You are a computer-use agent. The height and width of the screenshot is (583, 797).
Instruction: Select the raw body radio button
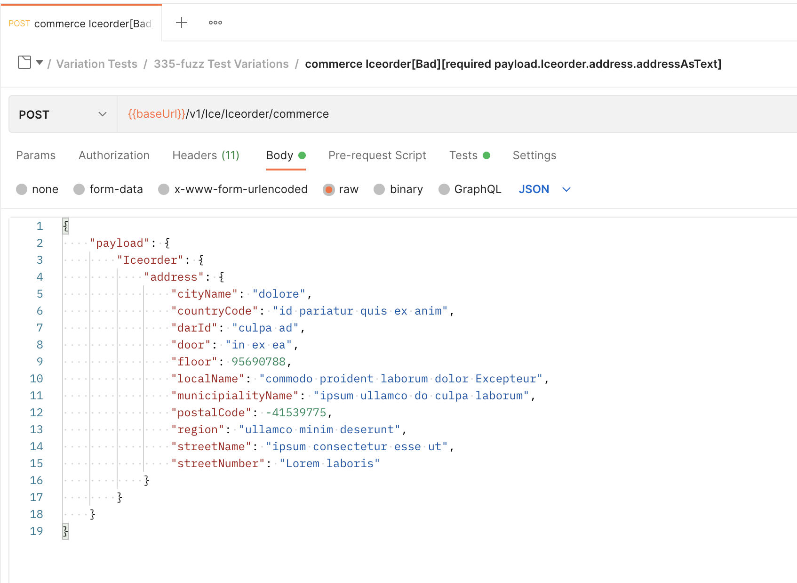[329, 189]
